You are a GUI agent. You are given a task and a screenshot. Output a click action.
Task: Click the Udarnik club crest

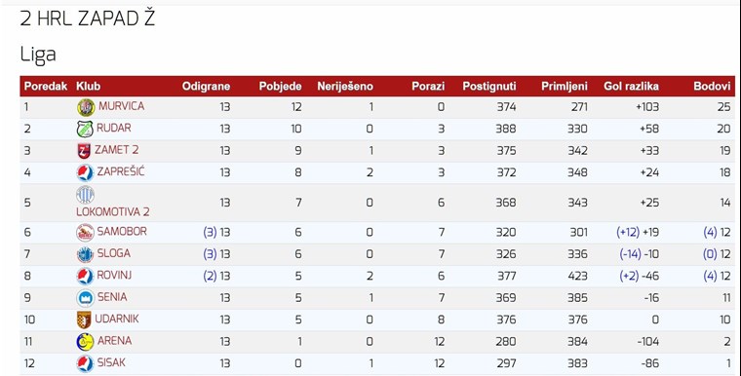(x=84, y=320)
